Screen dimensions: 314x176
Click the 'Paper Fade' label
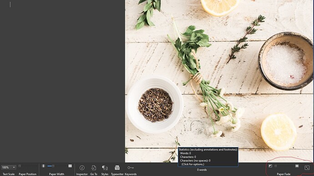coord(284,174)
